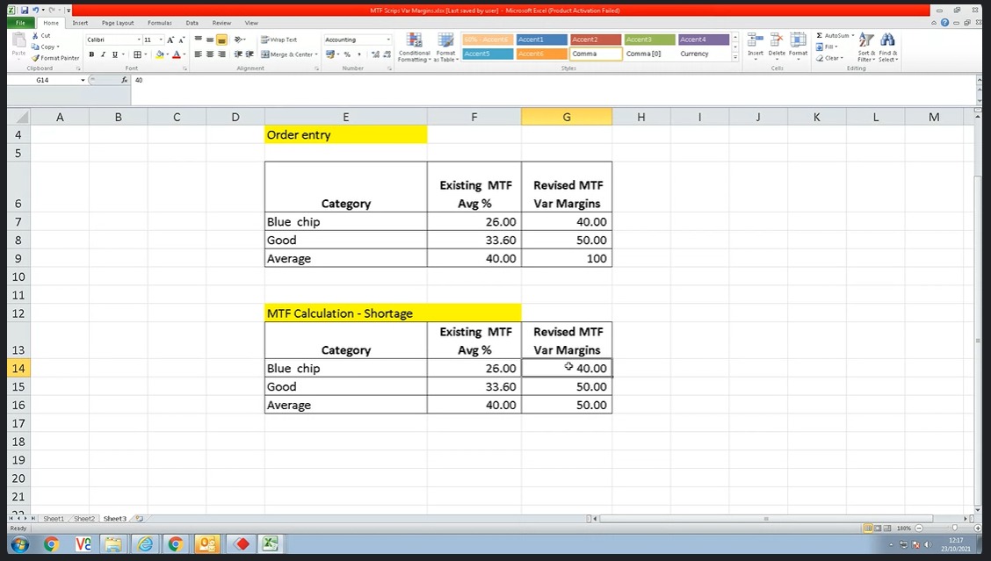Open Copy dropdown arrow
This screenshot has height=561, width=991.
58,47
